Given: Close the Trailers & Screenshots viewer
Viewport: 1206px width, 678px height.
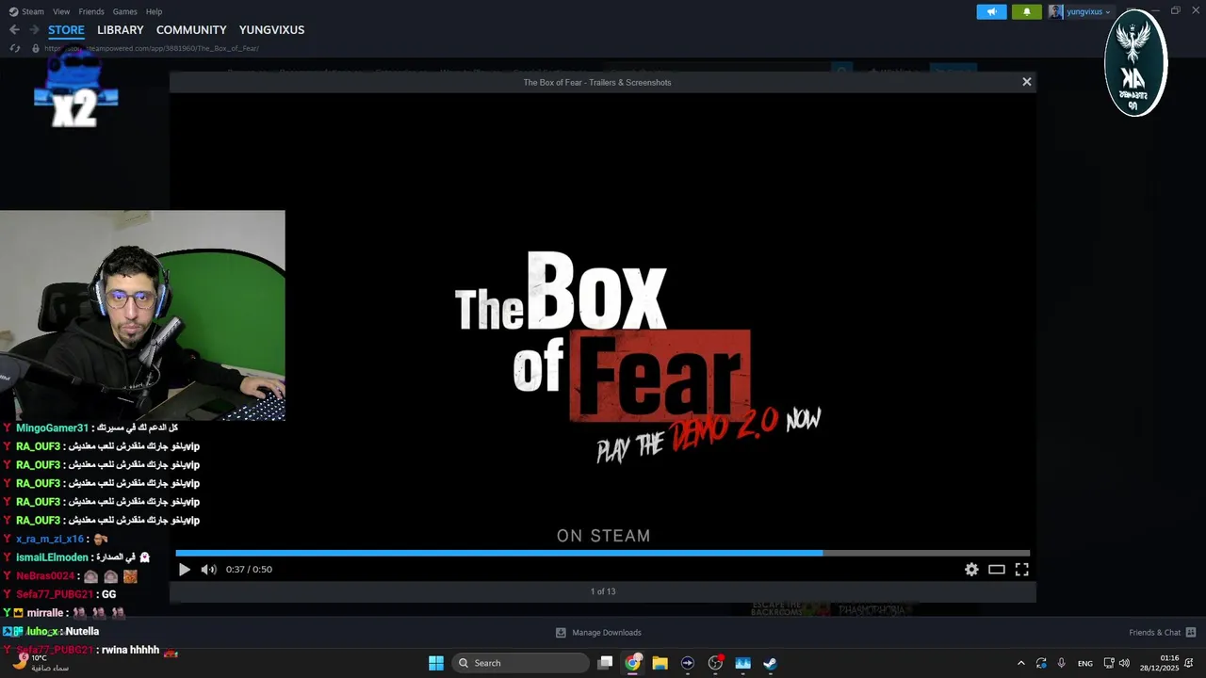Looking at the screenshot, I should coord(1027,82).
